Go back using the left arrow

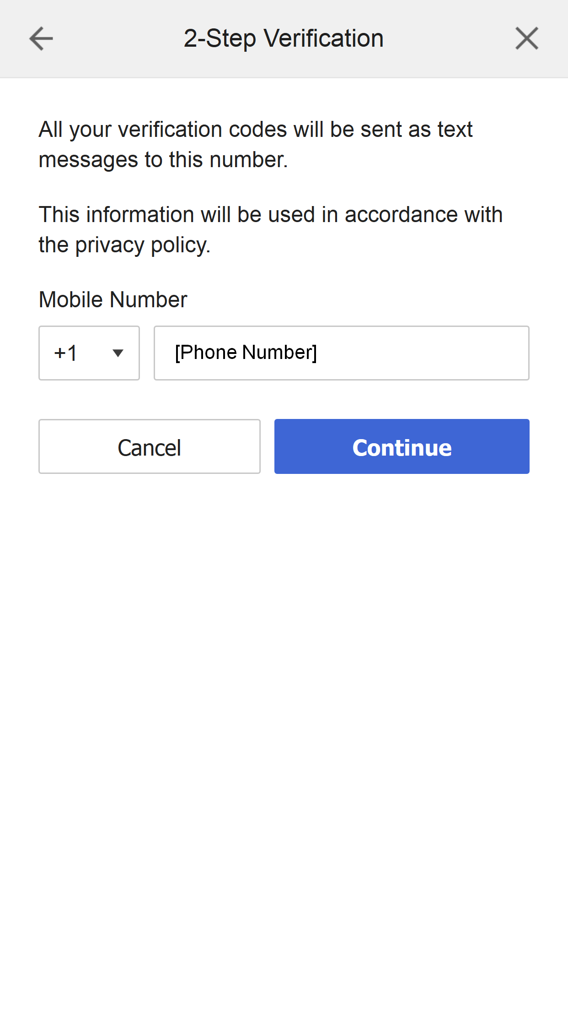[41, 38]
